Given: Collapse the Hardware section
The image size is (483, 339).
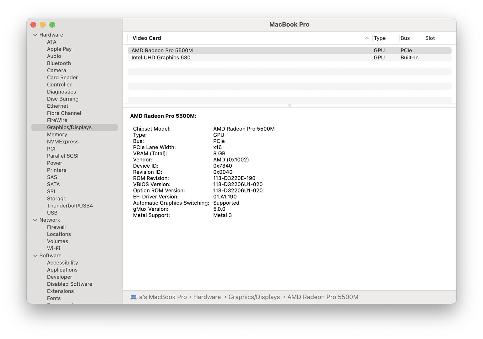Looking at the screenshot, I should coord(35,35).
